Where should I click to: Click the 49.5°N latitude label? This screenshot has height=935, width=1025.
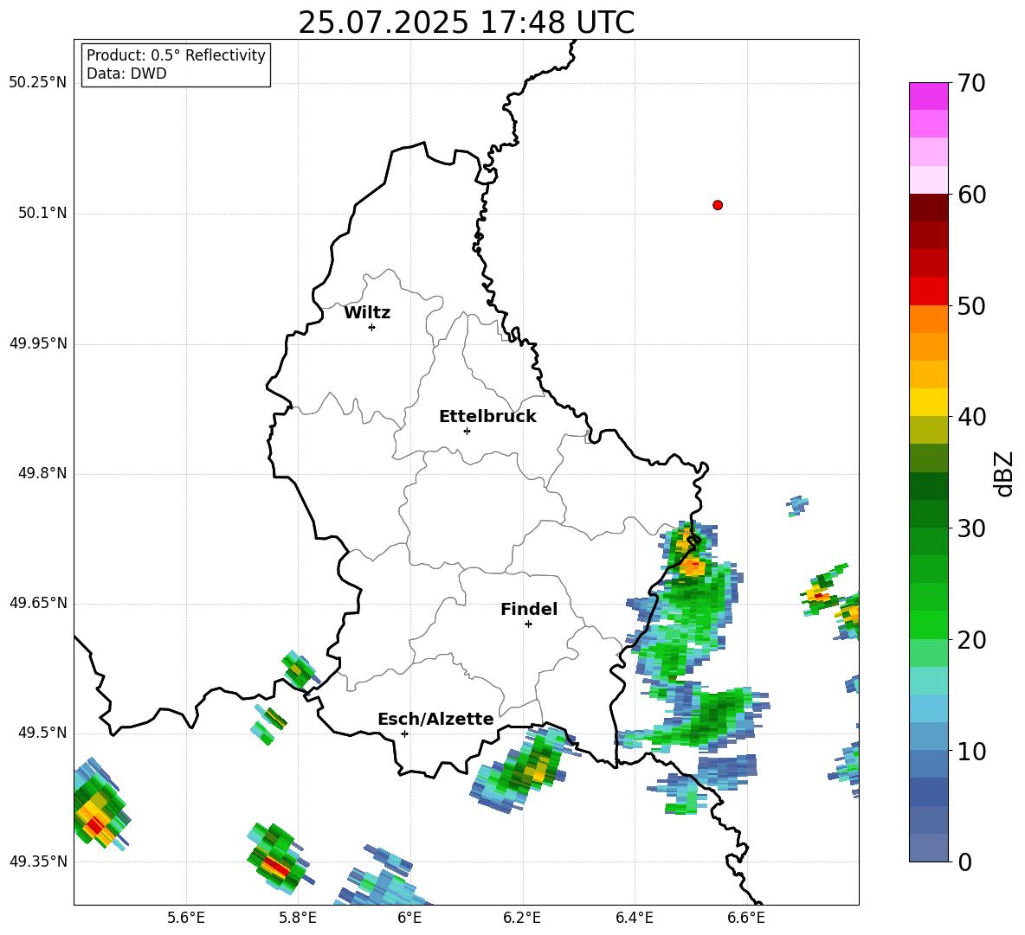pyautogui.click(x=42, y=733)
